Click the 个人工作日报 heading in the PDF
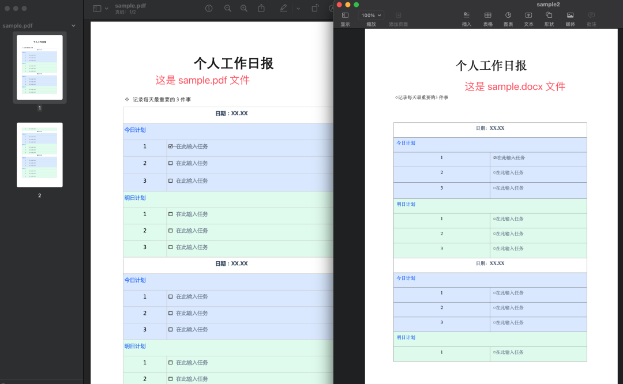623x384 pixels. [234, 63]
